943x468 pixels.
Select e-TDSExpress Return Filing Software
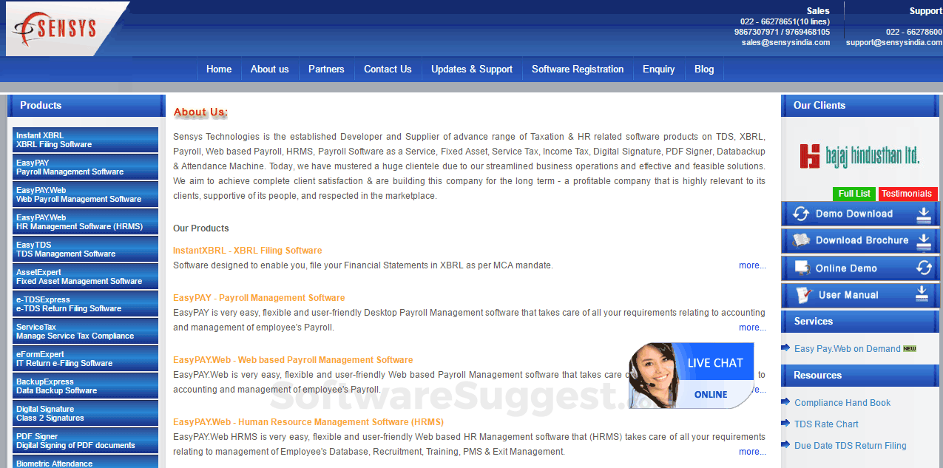pos(85,304)
